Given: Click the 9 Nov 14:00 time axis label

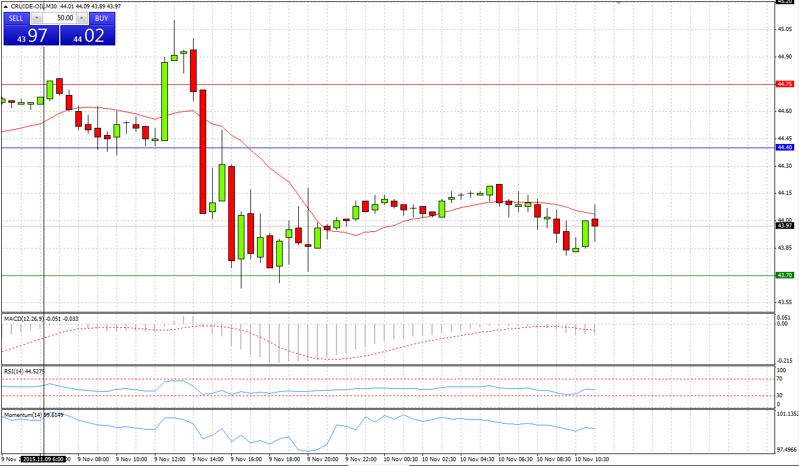Looking at the screenshot, I should [209, 459].
